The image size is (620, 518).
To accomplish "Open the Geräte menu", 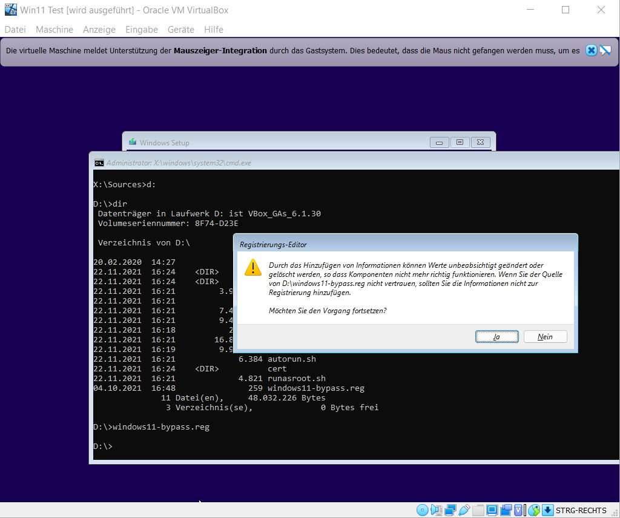I will pyautogui.click(x=180, y=29).
